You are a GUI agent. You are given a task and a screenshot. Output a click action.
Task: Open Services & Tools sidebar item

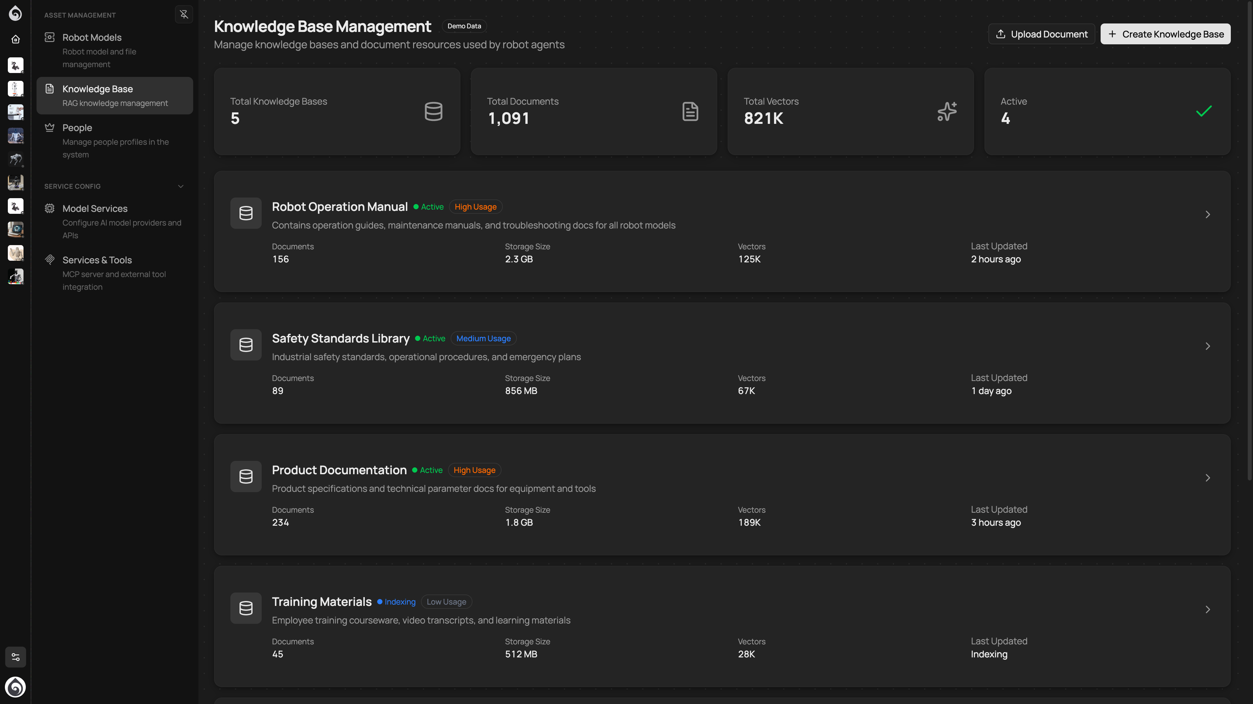click(97, 260)
